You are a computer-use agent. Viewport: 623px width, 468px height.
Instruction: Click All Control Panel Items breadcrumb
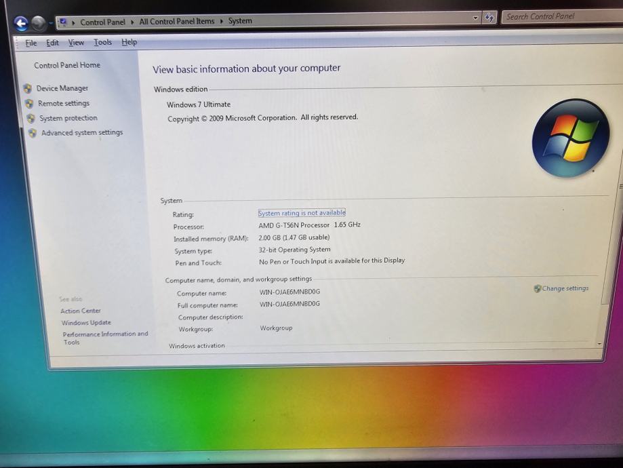click(177, 21)
